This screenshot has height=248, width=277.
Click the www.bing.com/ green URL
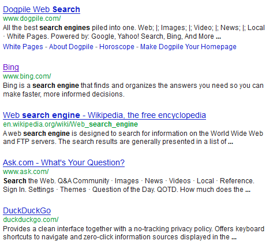[x=27, y=76]
